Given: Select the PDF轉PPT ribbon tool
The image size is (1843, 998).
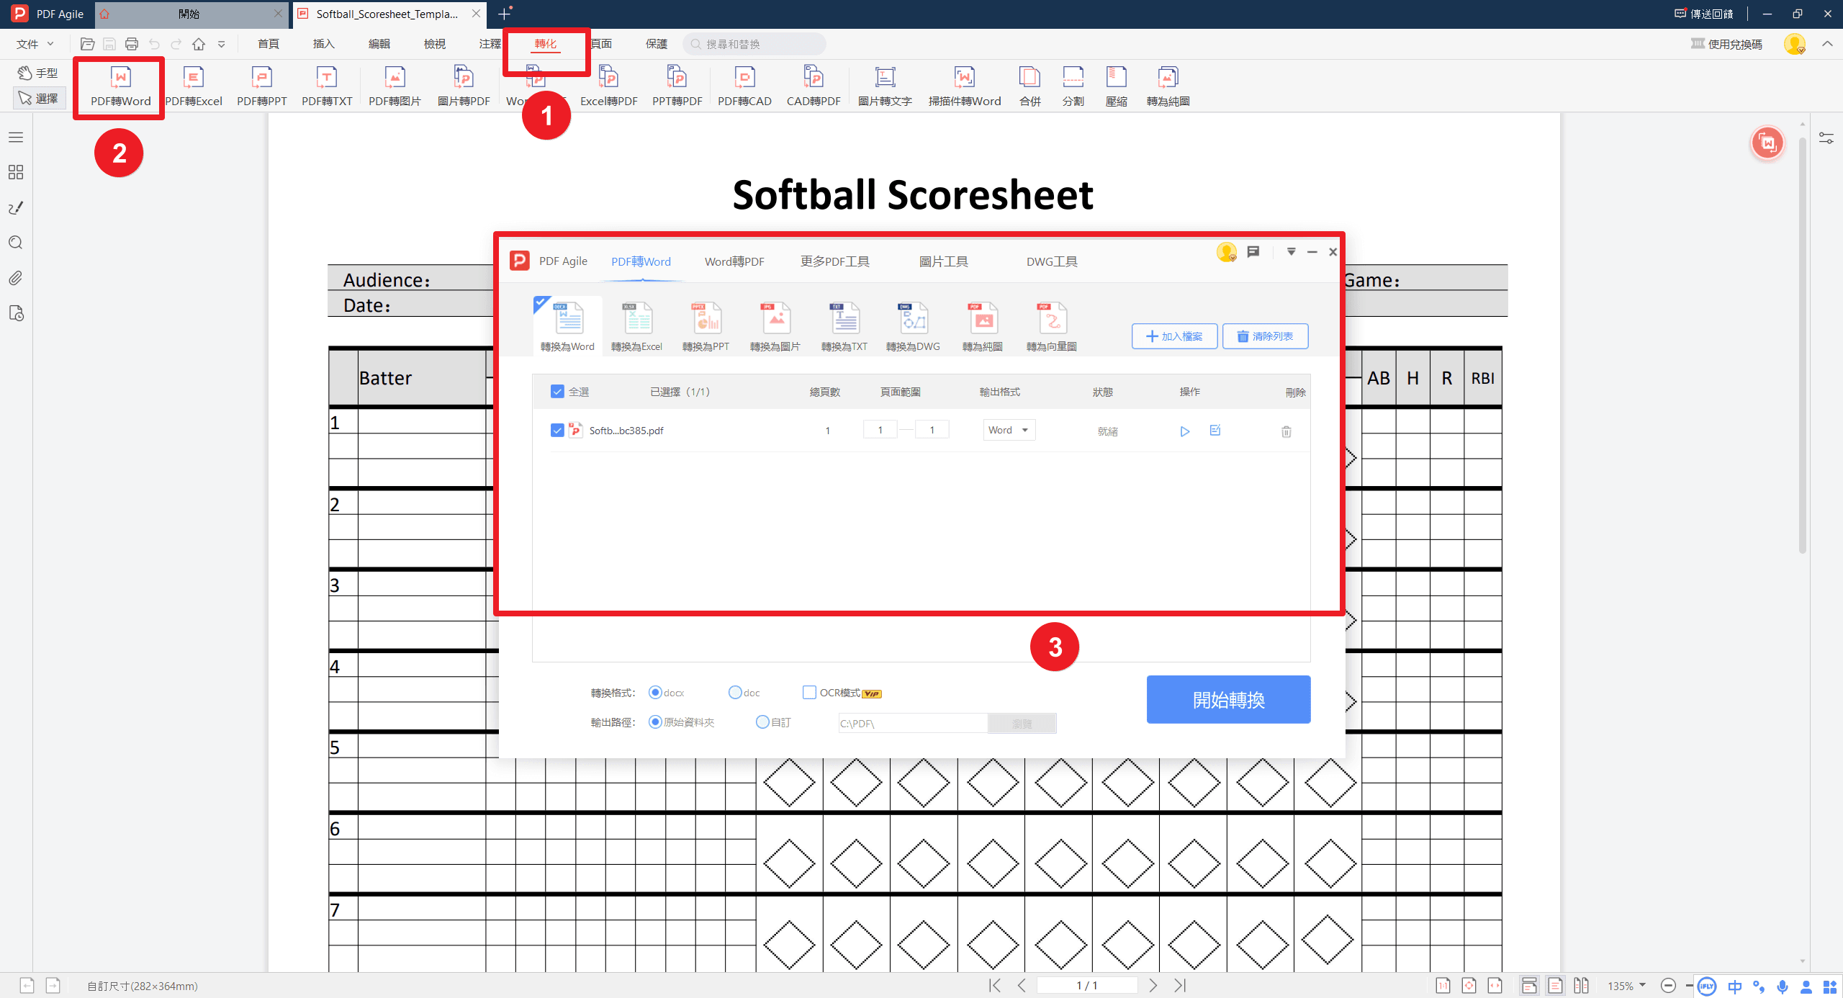Looking at the screenshot, I should coord(262,86).
